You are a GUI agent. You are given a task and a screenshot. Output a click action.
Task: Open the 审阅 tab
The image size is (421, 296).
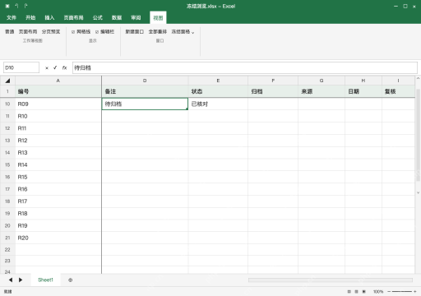pos(136,18)
